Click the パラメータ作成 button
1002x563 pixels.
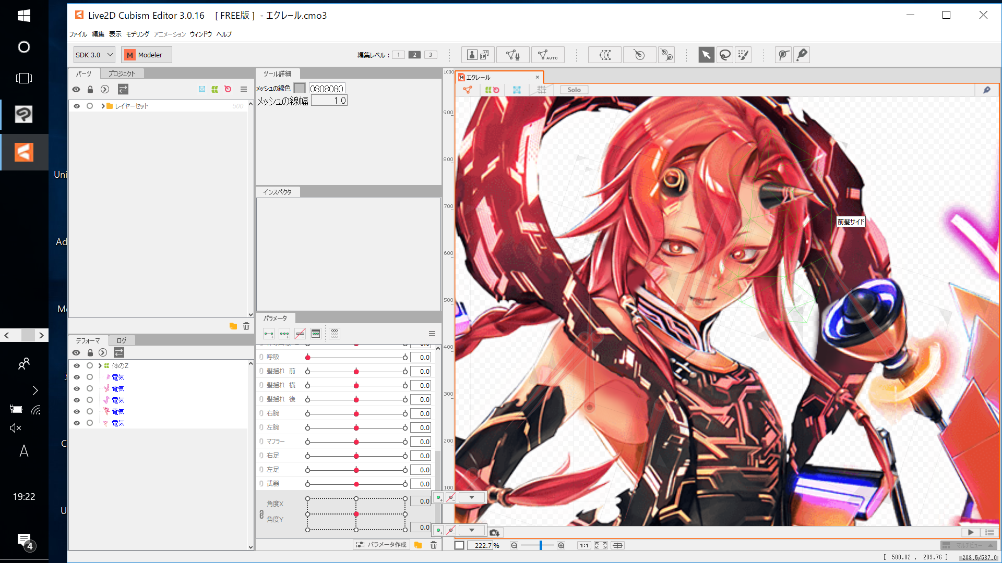tap(381, 545)
